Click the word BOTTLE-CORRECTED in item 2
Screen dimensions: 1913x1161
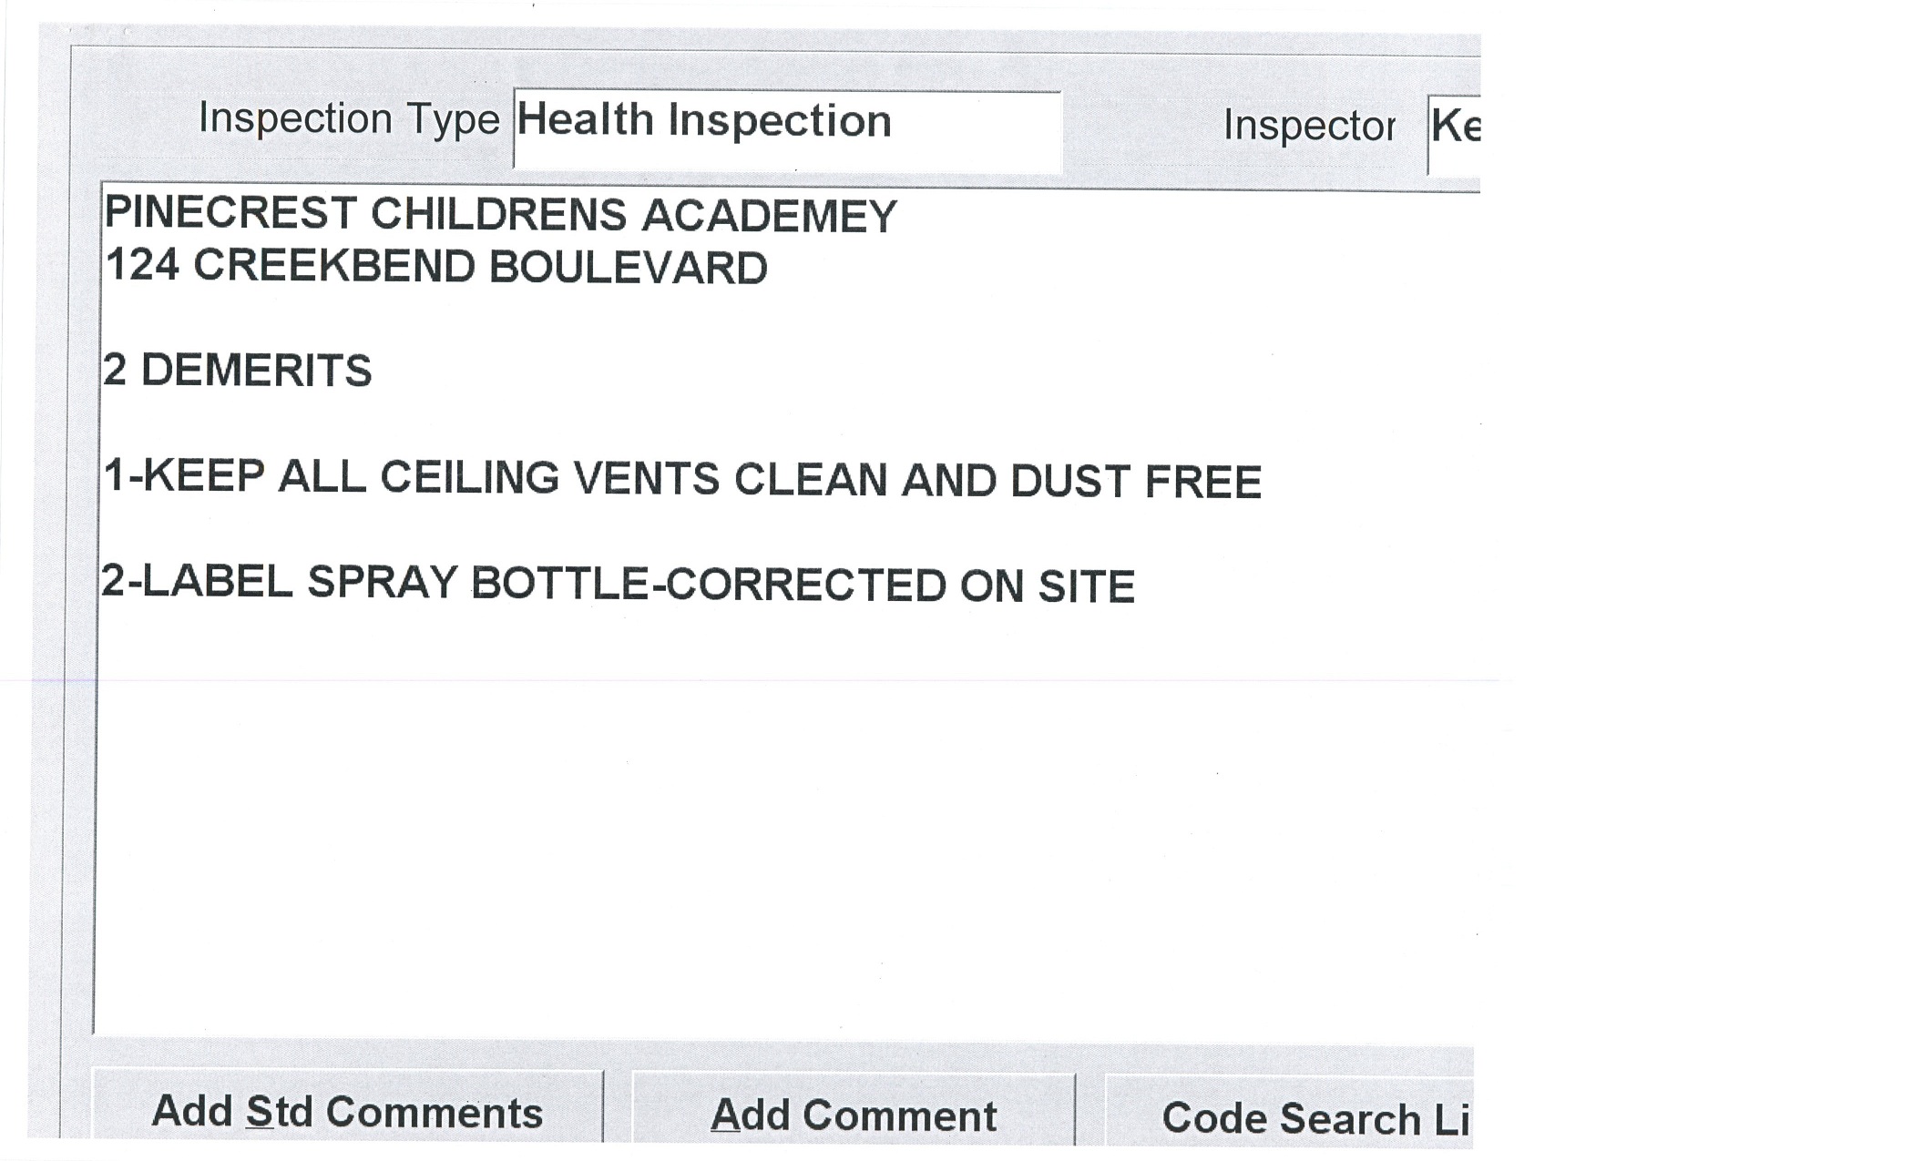click(x=709, y=585)
